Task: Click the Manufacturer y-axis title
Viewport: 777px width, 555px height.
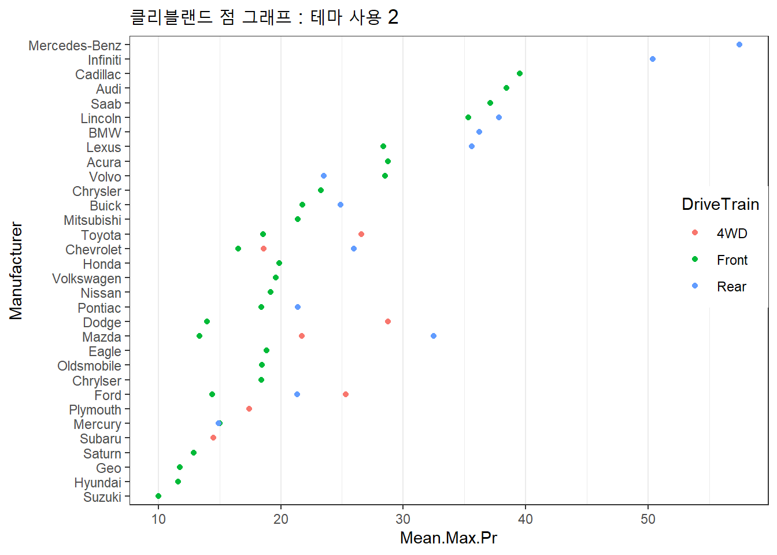Action: coord(16,271)
